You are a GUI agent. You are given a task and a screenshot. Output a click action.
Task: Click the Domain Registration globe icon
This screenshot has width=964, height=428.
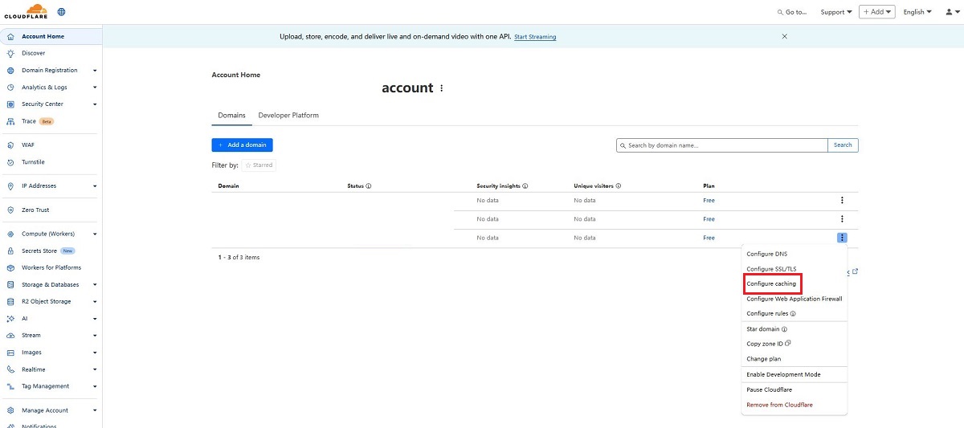(10, 70)
